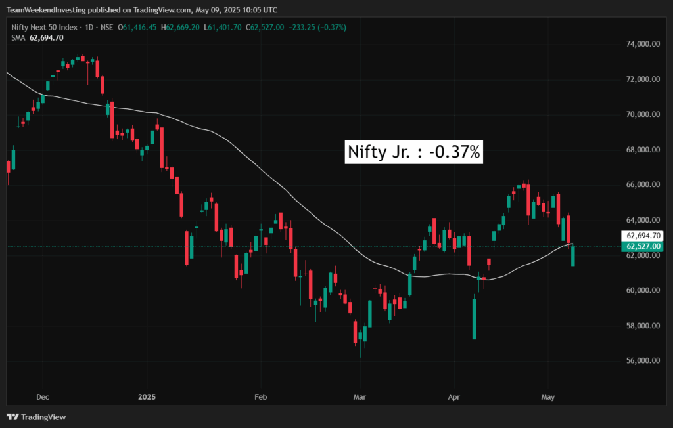The width and height of the screenshot is (673, 428).
Task: Click the SMA value 62,694.70 in legend
Action: 45,38
